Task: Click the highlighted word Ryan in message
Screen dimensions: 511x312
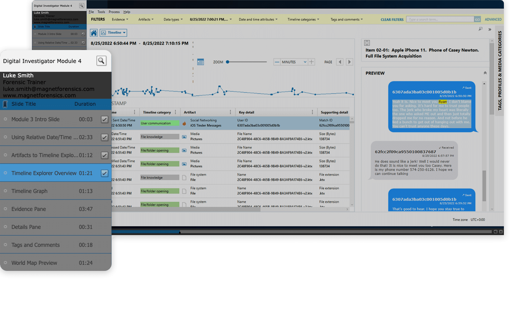Action: [443, 102]
